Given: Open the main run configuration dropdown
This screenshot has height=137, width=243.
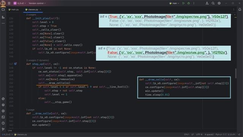Looking at the screenshot, I should tap(175, 3).
